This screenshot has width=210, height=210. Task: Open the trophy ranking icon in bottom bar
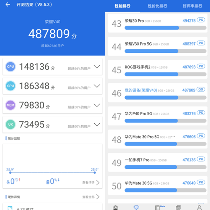click(x=136, y=208)
